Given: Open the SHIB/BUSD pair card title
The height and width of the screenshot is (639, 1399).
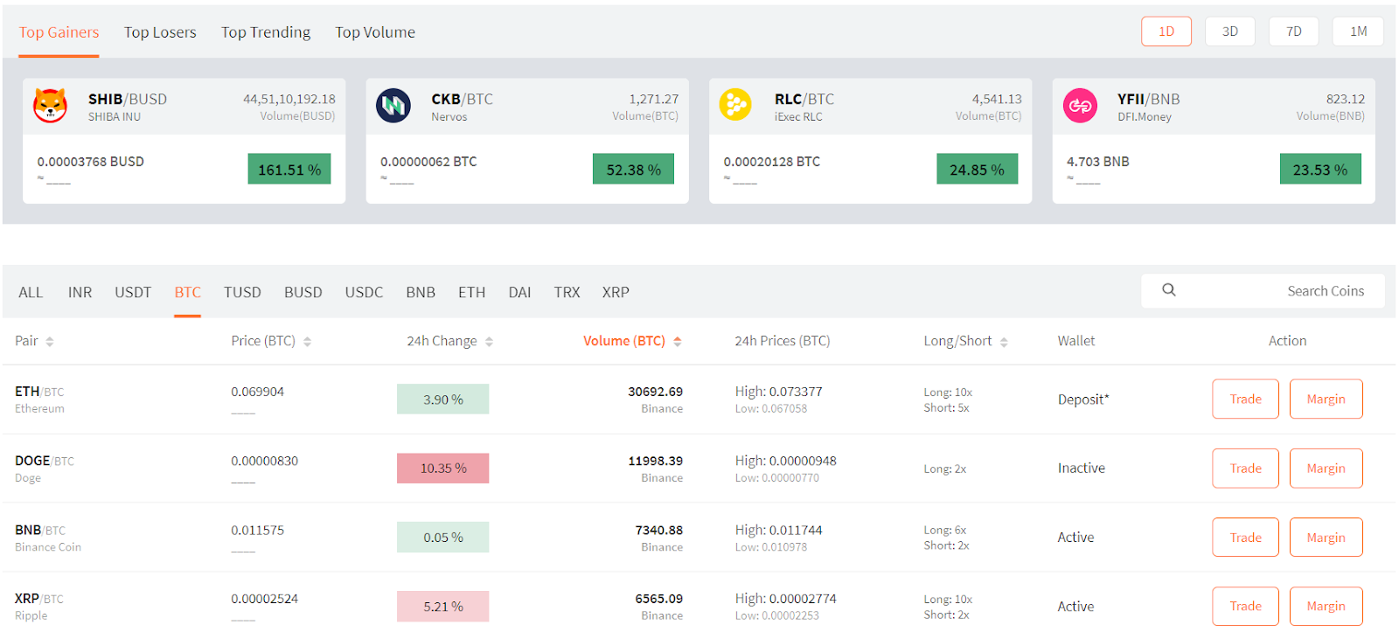Looking at the screenshot, I should coord(128,99).
